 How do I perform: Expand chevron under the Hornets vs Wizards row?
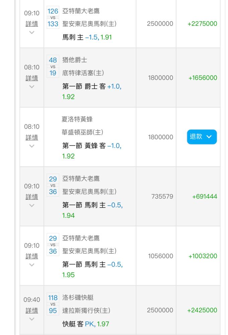[x=32, y=146]
